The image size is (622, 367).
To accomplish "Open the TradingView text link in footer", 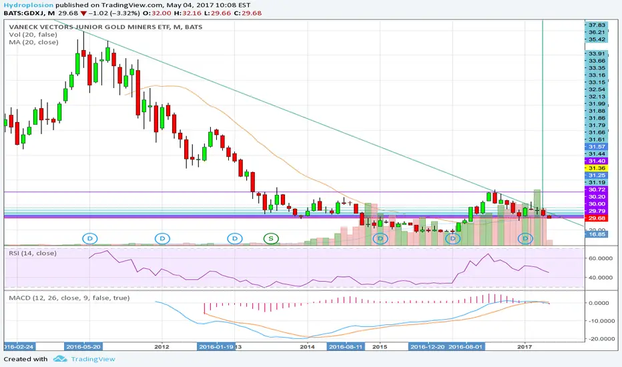I will click(x=93, y=359).
